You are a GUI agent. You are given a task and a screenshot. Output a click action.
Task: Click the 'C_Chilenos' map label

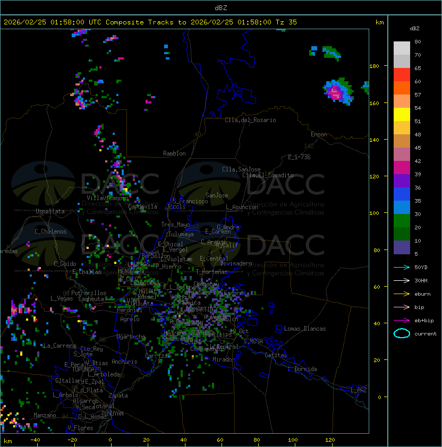[50, 231]
